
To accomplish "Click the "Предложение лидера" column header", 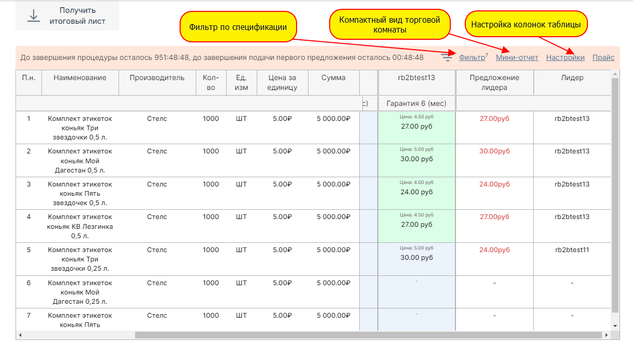I will 494,83.
